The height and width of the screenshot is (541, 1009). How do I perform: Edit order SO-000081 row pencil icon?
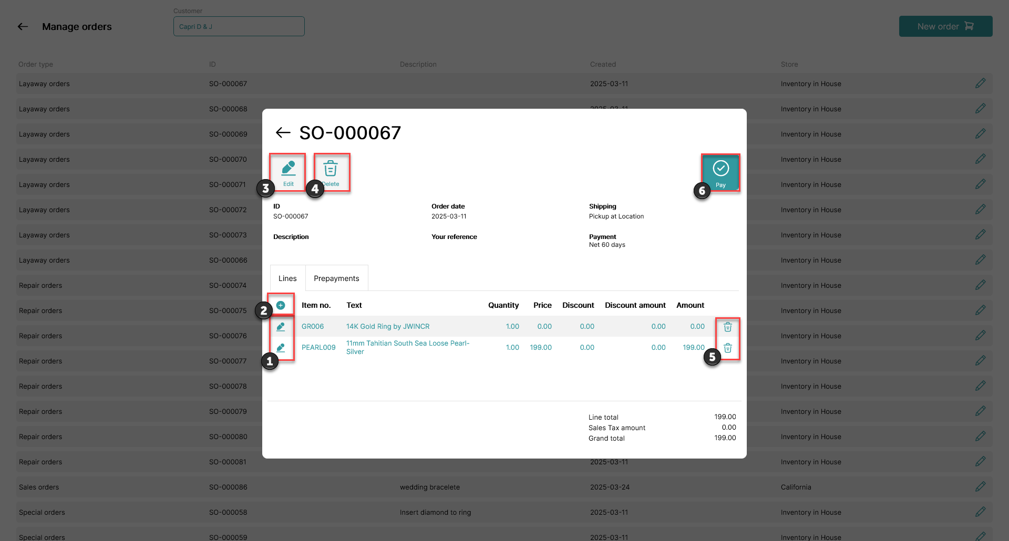coord(980,462)
